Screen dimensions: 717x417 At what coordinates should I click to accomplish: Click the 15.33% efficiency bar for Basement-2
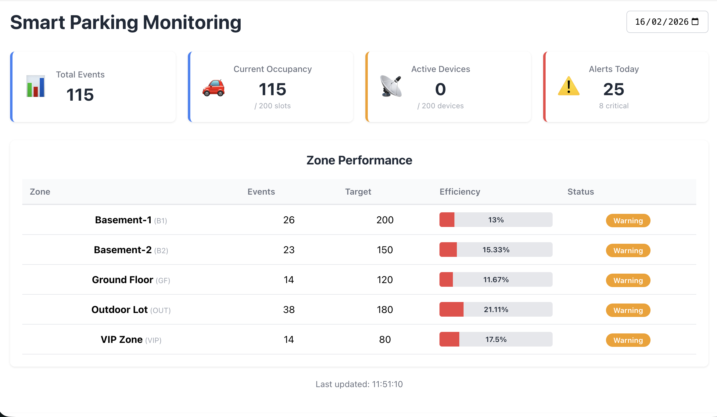(x=496, y=250)
